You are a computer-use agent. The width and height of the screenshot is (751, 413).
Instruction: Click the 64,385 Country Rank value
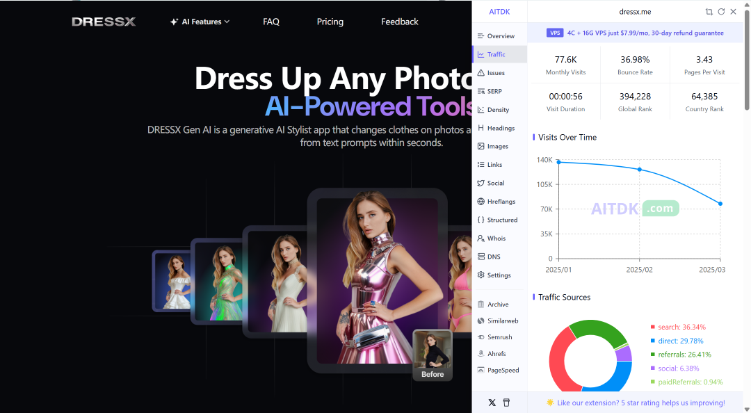coord(704,97)
